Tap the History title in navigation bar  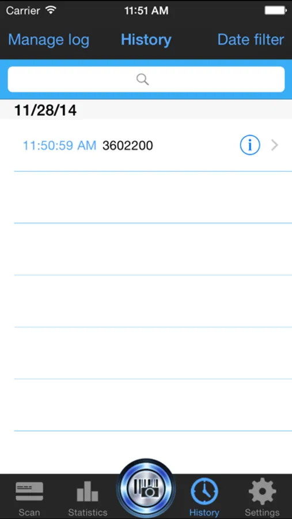pyautogui.click(x=146, y=40)
